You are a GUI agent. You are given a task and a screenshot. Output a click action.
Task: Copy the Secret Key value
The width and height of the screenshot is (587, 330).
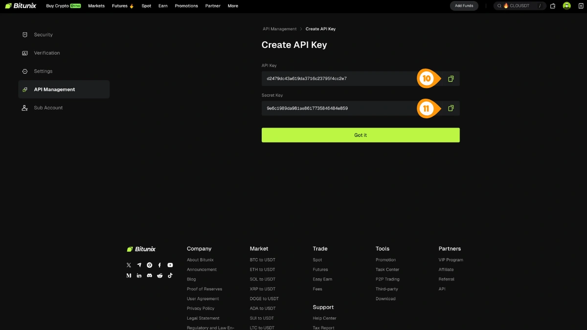click(451, 108)
